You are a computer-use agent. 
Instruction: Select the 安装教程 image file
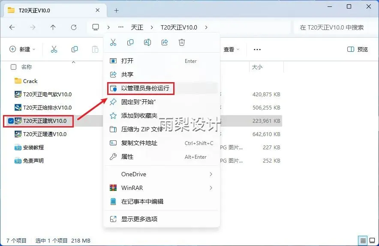tap(29, 147)
